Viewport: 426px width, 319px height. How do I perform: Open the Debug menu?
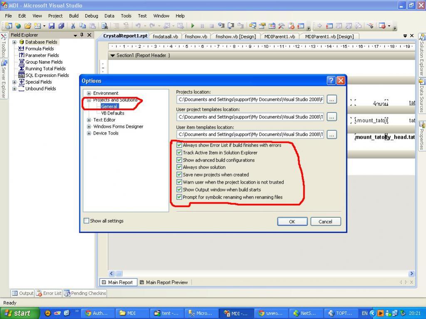pyautogui.click(x=91, y=16)
